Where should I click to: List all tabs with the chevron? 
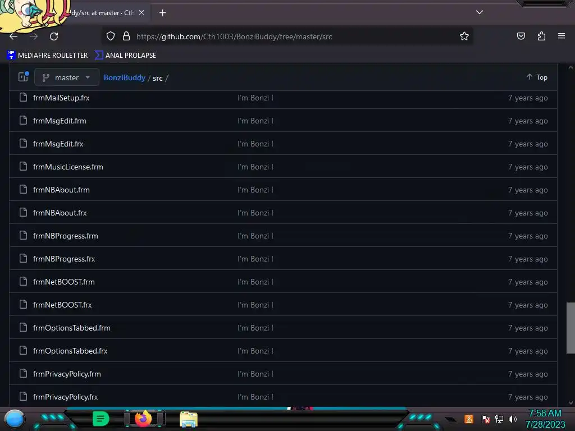(x=480, y=12)
